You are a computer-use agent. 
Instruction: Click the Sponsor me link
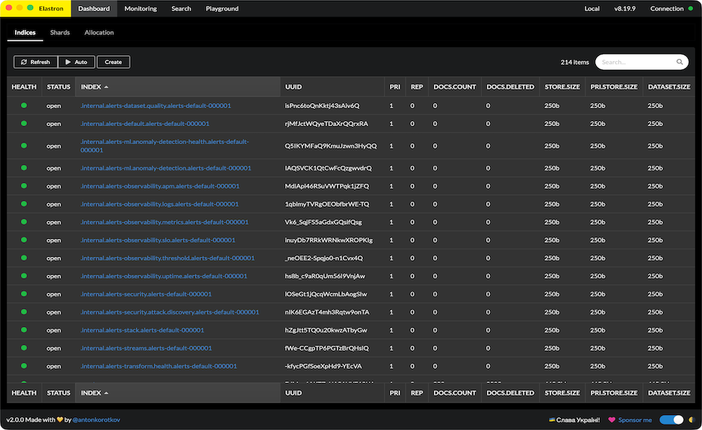(635, 420)
